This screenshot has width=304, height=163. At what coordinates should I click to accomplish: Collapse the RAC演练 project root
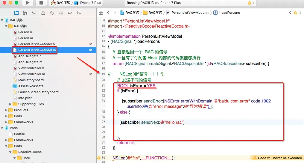(x=2, y=20)
